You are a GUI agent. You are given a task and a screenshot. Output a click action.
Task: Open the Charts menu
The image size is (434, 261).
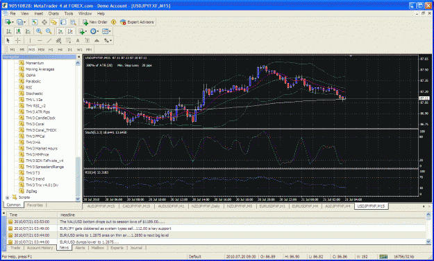point(53,14)
